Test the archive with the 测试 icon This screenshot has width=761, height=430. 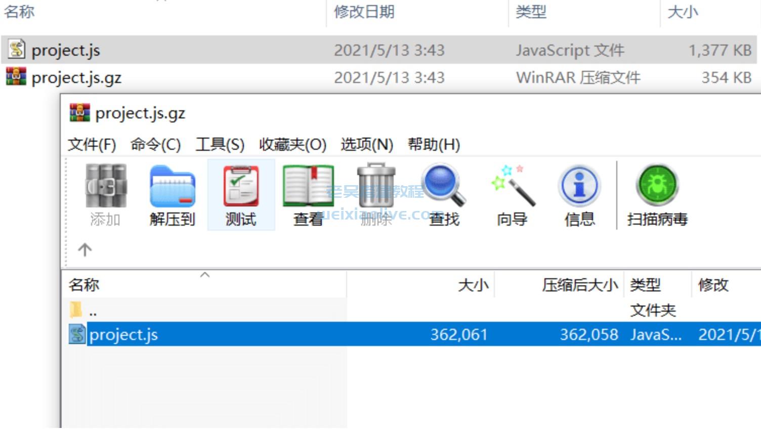point(240,192)
